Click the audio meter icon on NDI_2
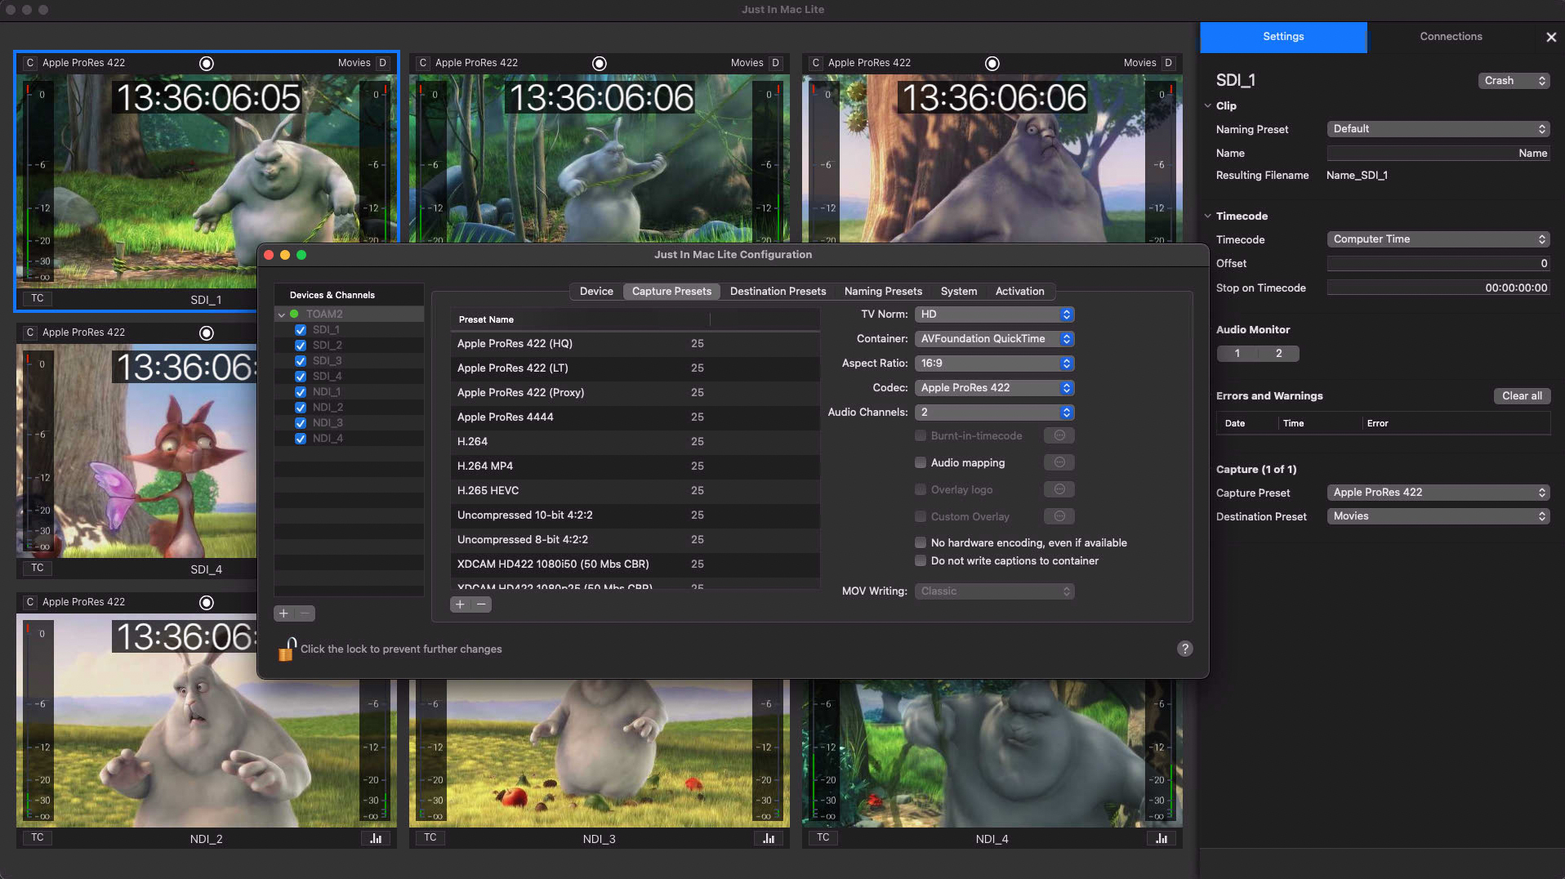This screenshot has width=1565, height=879. point(376,838)
